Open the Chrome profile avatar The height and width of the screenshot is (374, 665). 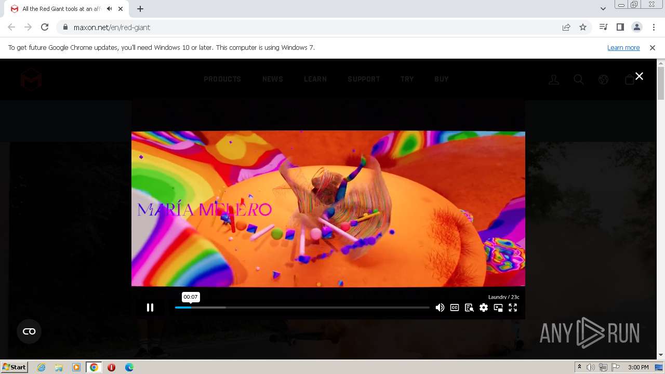(637, 27)
